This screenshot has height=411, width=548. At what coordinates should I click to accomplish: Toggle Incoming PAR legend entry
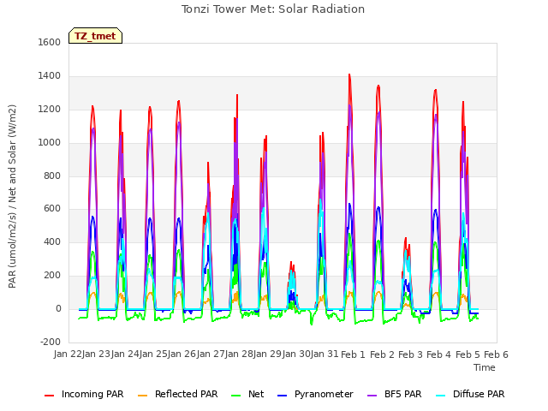click(x=84, y=394)
